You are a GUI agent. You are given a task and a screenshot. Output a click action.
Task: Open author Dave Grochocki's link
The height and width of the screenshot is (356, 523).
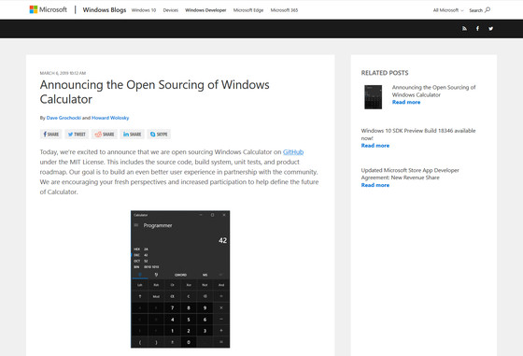(x=64, y=118)
